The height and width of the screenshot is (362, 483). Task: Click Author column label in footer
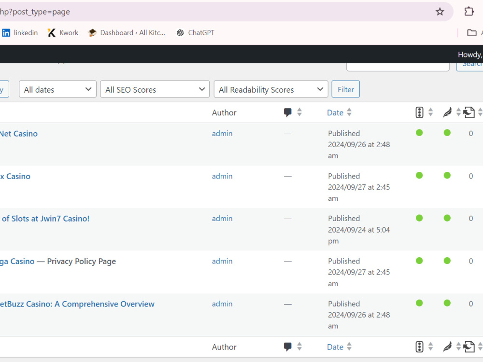(x=224, y=347)
